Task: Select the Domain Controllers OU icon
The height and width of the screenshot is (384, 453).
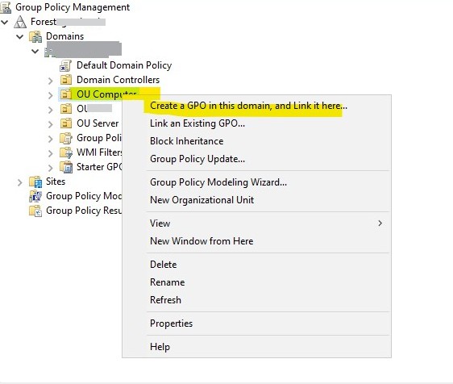Action: pyautogui.click(x=66, y=80)
